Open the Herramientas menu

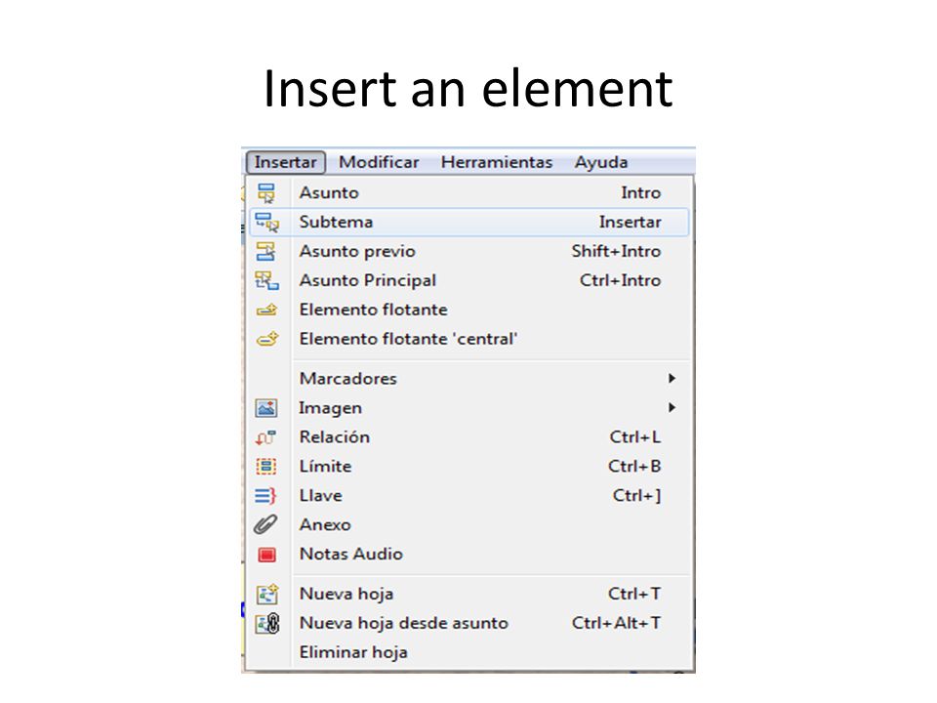[497, 163]
